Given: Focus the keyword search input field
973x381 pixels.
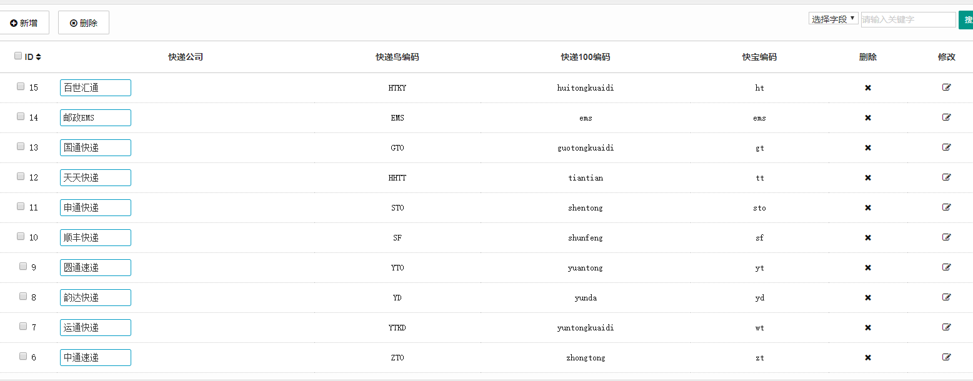Looking at the screenshot, I should [x=908, y=20].
